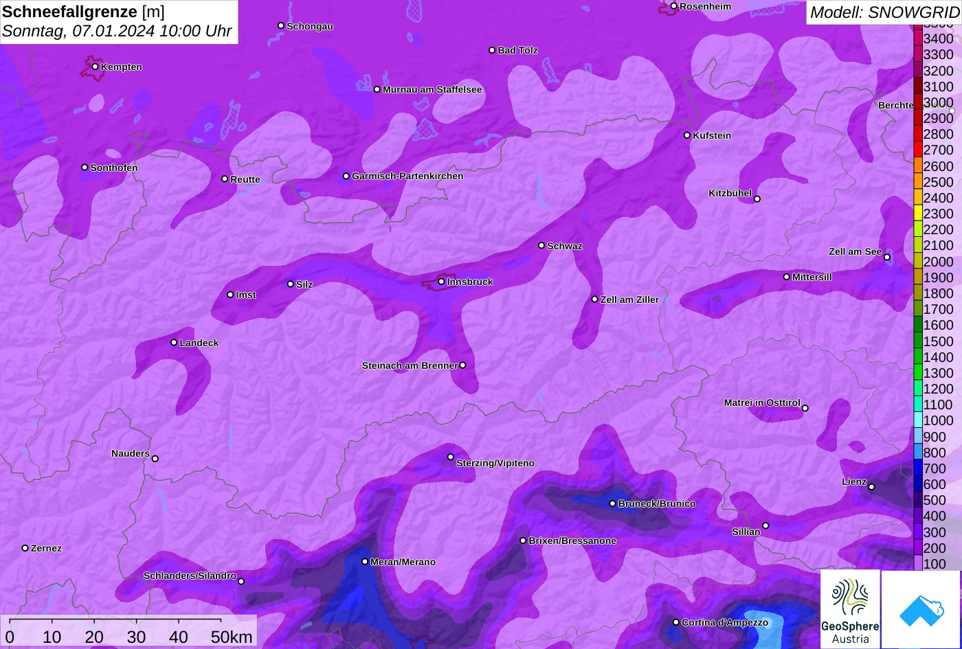The height and width of the screenshot is (649, 962).
Task: Click the Cortina d'Ampezzo marker
Action: (676, 622)
